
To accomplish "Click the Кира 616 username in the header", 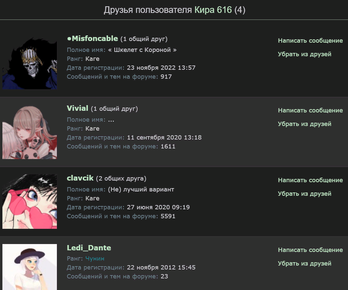I will pyautogui.click(x=213, y=10).
